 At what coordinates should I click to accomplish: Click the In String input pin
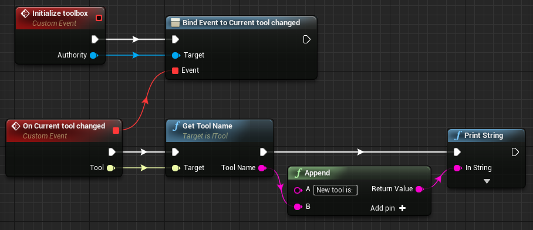(457, 168)
